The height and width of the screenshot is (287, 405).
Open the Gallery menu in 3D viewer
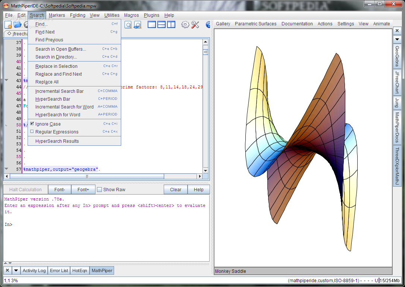point(223,24)
